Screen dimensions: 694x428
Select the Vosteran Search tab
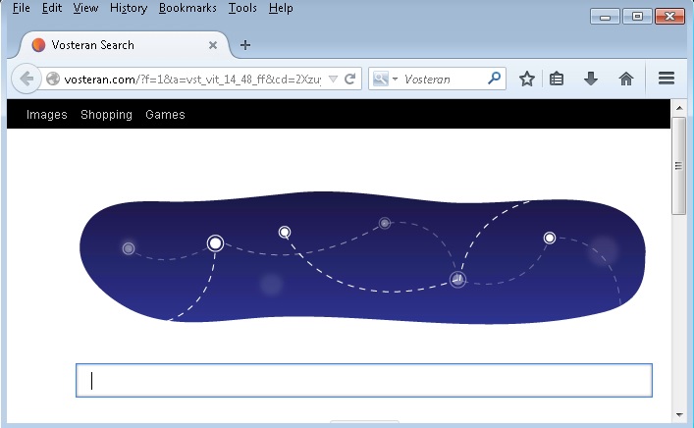[x=124, y=45]
